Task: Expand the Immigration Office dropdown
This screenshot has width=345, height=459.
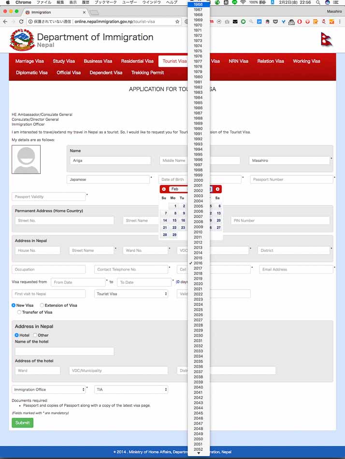Action: [48, 389]
